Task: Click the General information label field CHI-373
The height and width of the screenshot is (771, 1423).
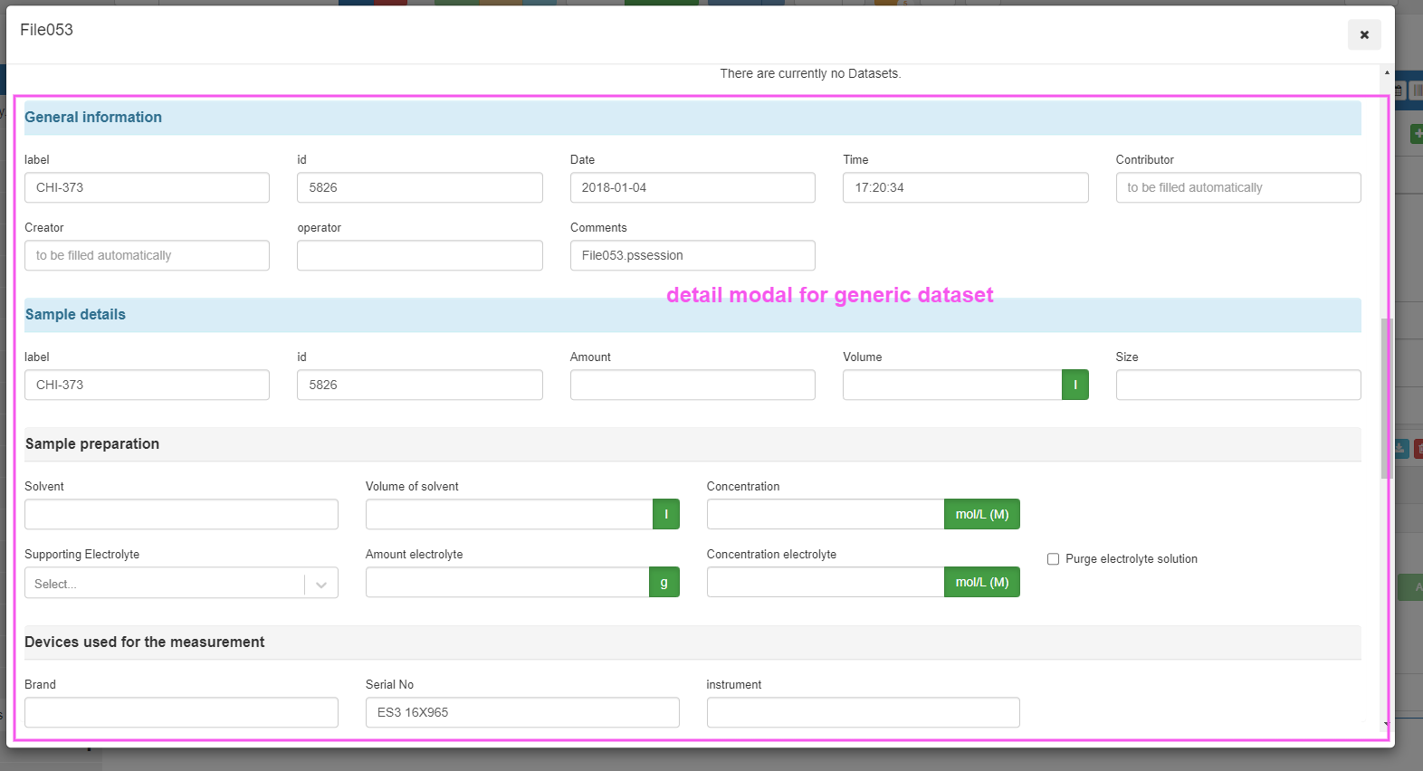Action: (x=147, y=187)
